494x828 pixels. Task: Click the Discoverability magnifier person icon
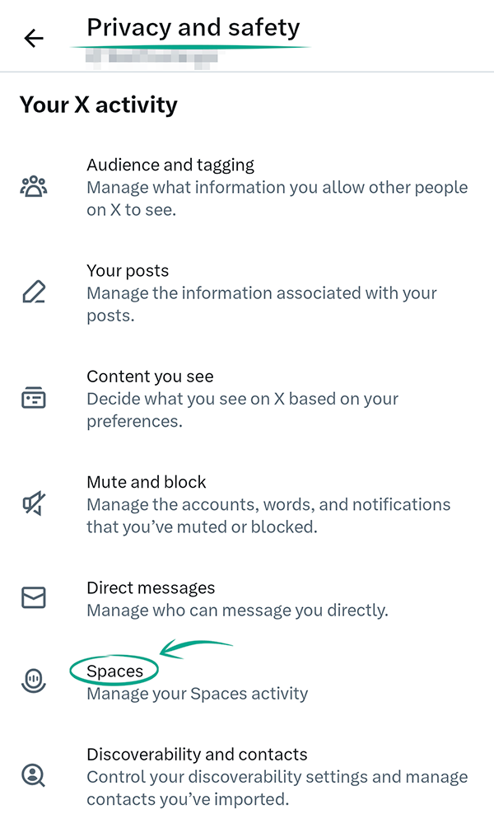point(34,775)
